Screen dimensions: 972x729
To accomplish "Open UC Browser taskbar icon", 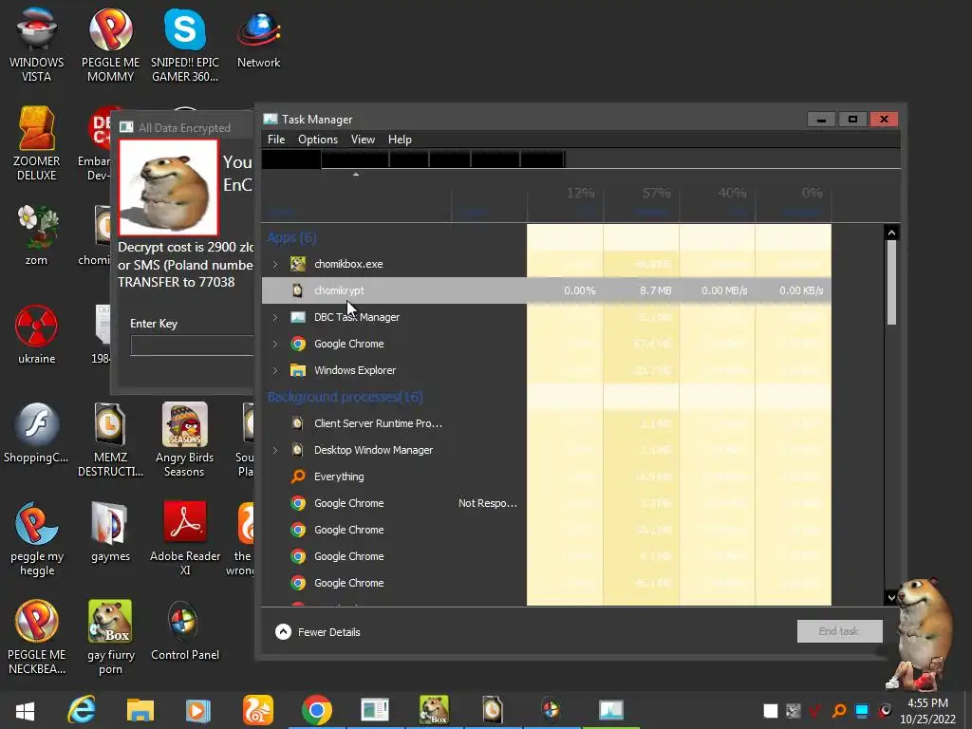I will [258, 710].
